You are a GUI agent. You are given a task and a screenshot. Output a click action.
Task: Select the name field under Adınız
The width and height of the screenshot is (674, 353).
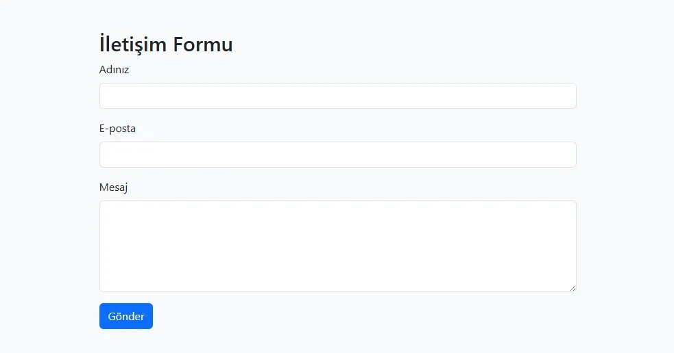pos(337,96)
